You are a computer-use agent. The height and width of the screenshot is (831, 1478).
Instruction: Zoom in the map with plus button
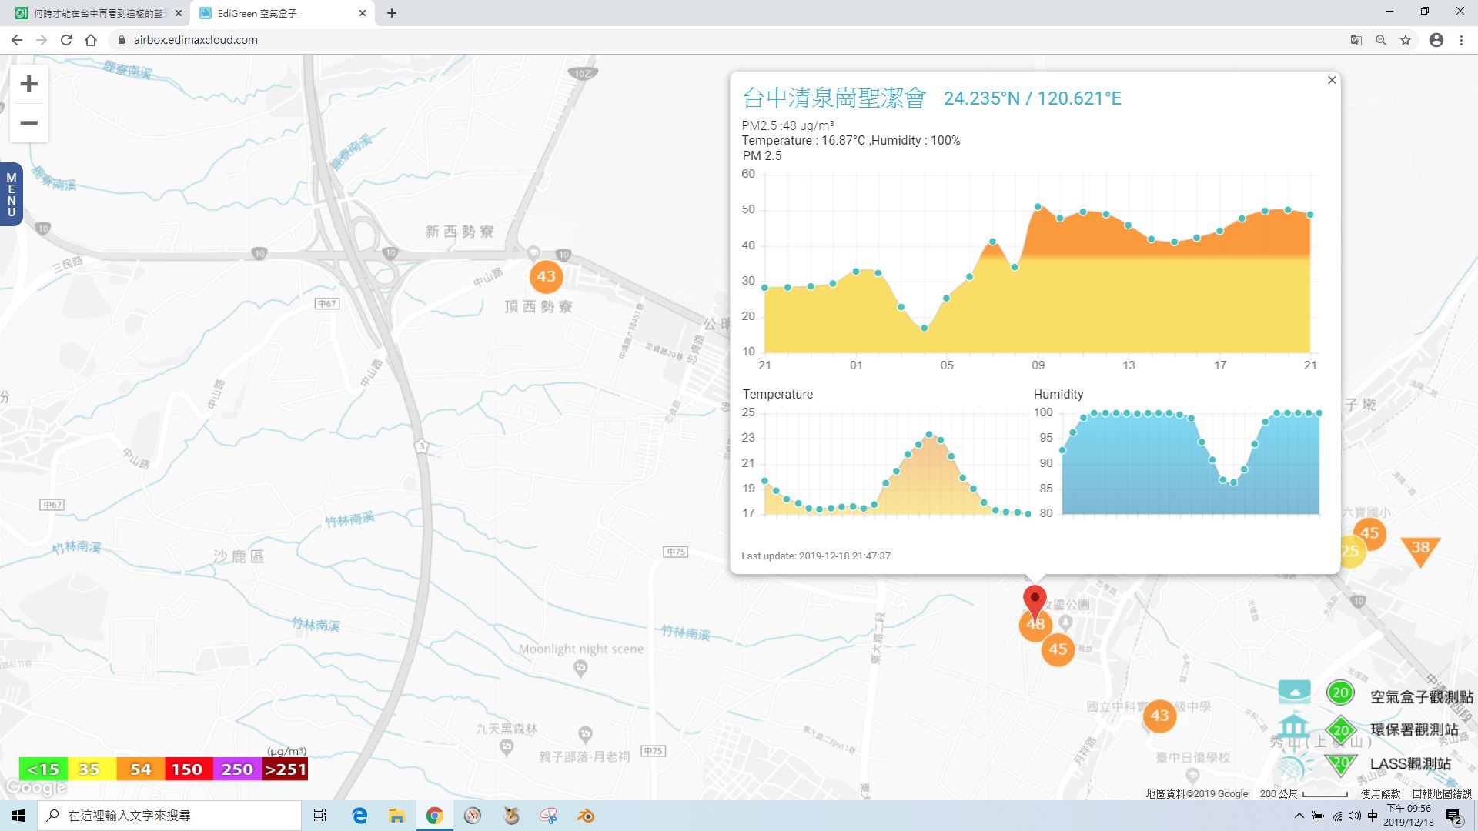28,84
